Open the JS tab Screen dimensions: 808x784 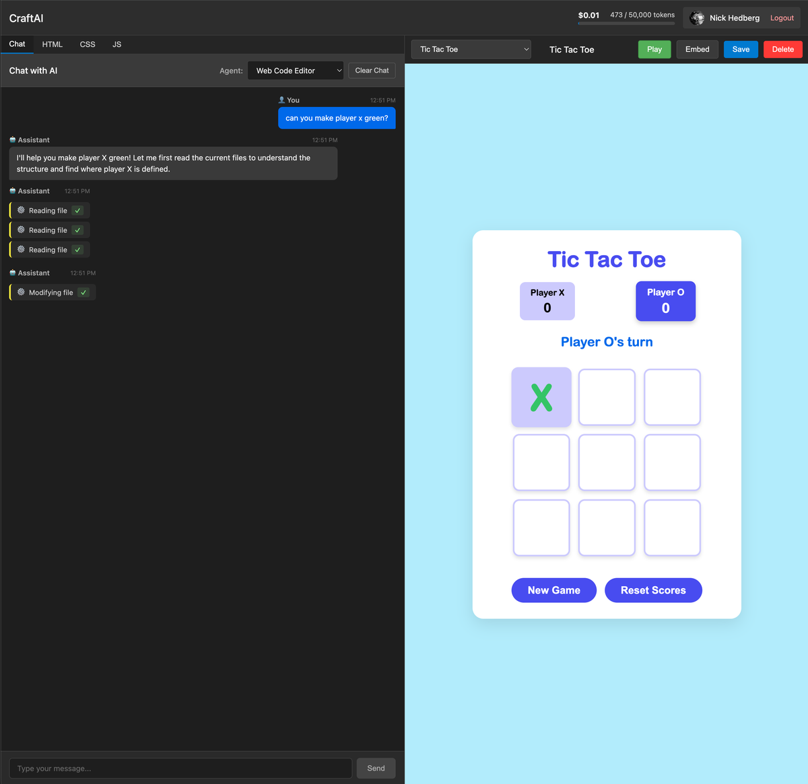pyautogui.click(x=116, y=44)
